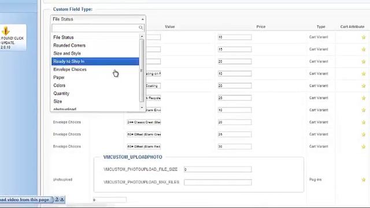Click the star in the price 15 row
The image size is (370, 208).
point(364,49)
